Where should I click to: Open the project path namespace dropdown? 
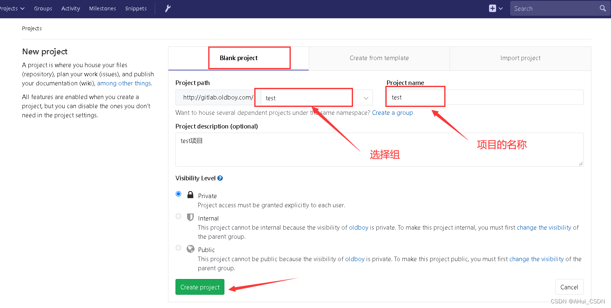pos(316,98)
